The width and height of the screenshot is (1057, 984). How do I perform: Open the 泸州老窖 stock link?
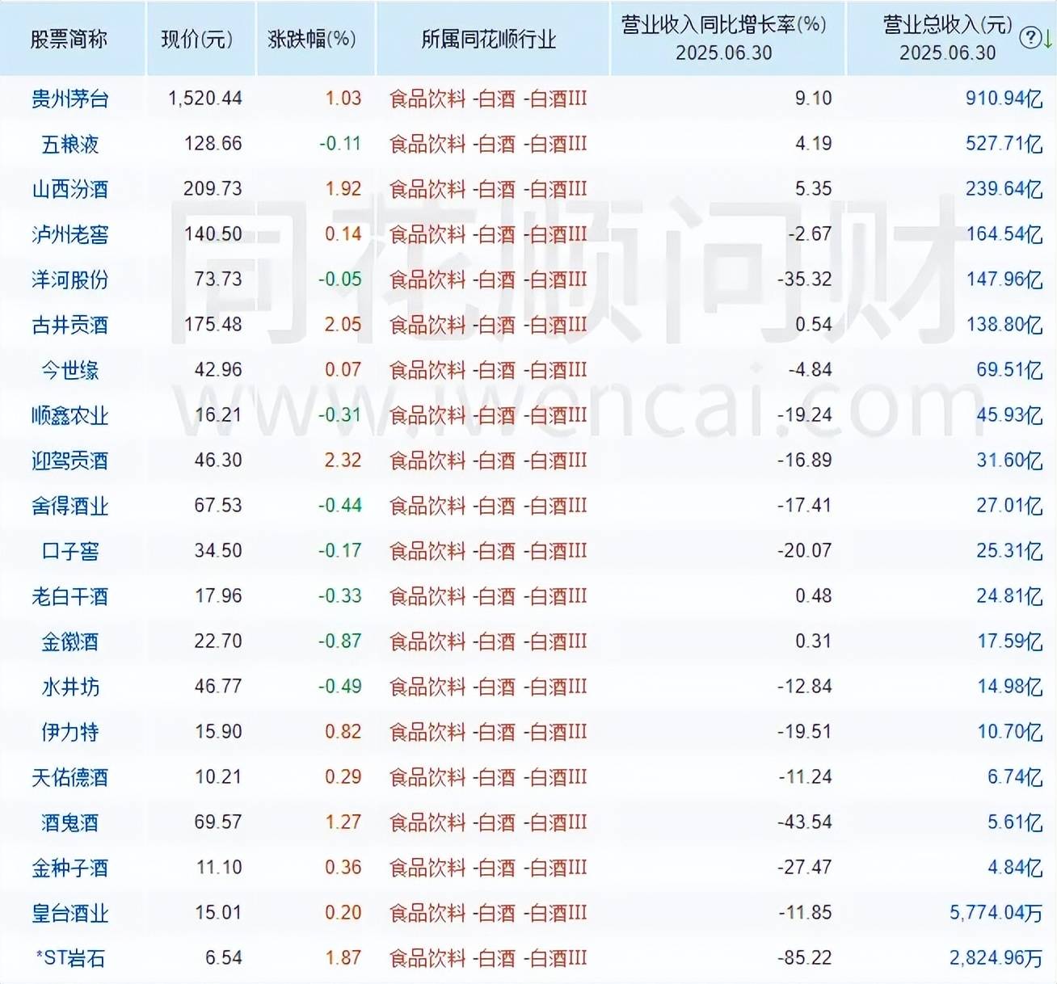tap(70, 234)
